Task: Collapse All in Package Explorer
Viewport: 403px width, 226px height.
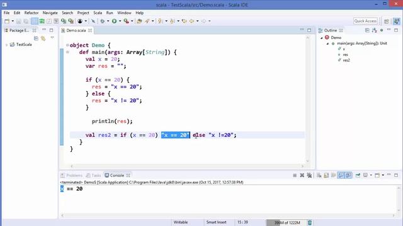Action: 36,38
